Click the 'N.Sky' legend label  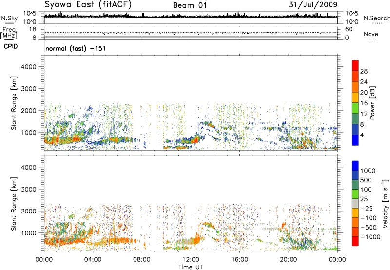pos(9,18)
